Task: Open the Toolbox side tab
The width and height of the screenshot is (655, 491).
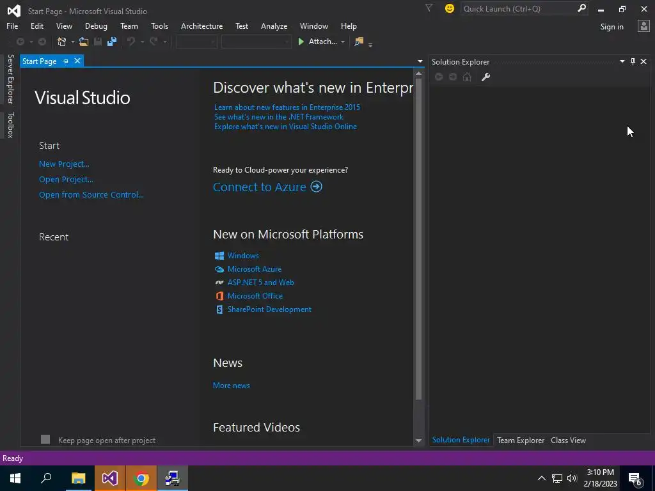Action: (x=10, y=125)
